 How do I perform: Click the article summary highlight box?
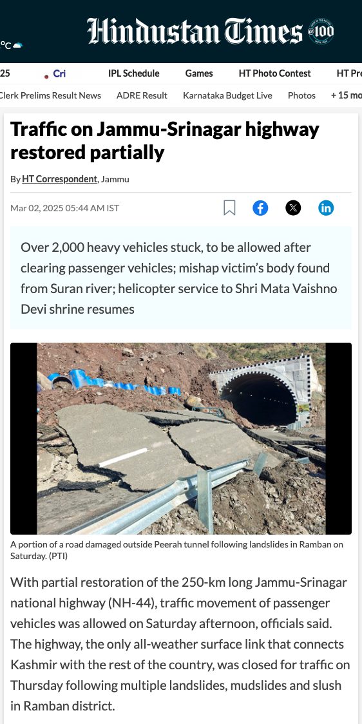point(181,278)
